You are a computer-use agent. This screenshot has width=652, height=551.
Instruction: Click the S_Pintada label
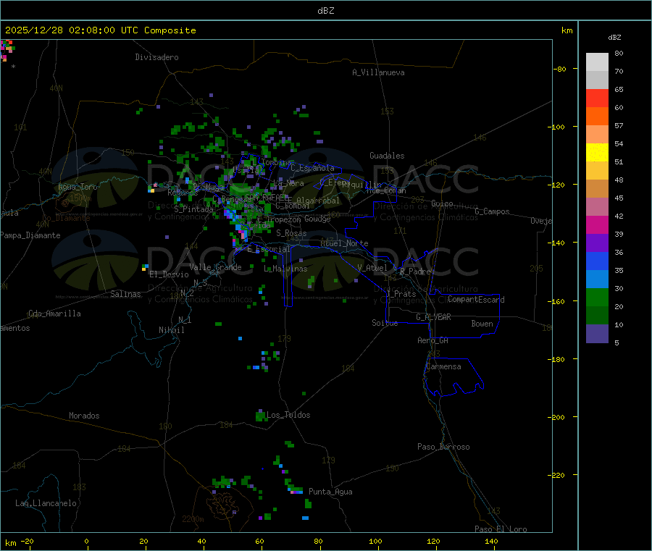(193, 209)
